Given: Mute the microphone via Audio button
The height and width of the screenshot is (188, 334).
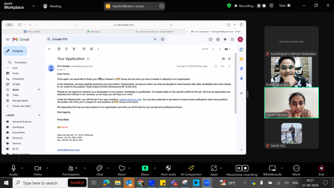Looking at the screenshot, I should coord(13,168).
